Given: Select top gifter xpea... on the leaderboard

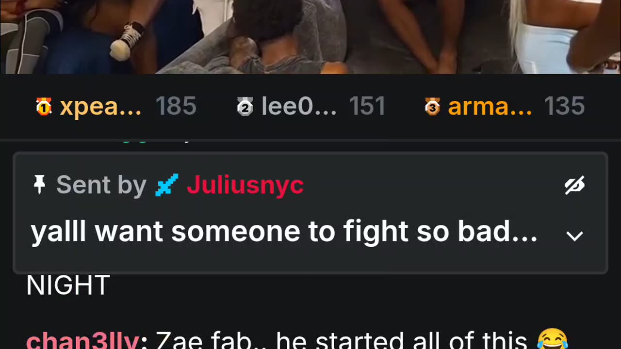Looking at the screenshot, I should 100,107.
